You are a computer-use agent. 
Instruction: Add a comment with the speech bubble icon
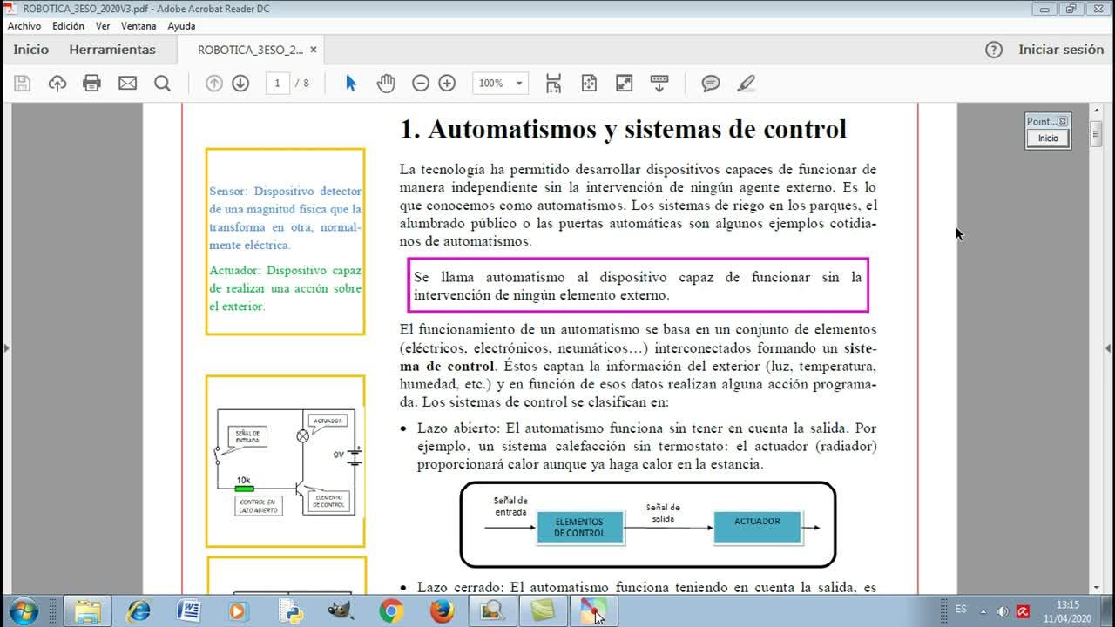[711, 84]
